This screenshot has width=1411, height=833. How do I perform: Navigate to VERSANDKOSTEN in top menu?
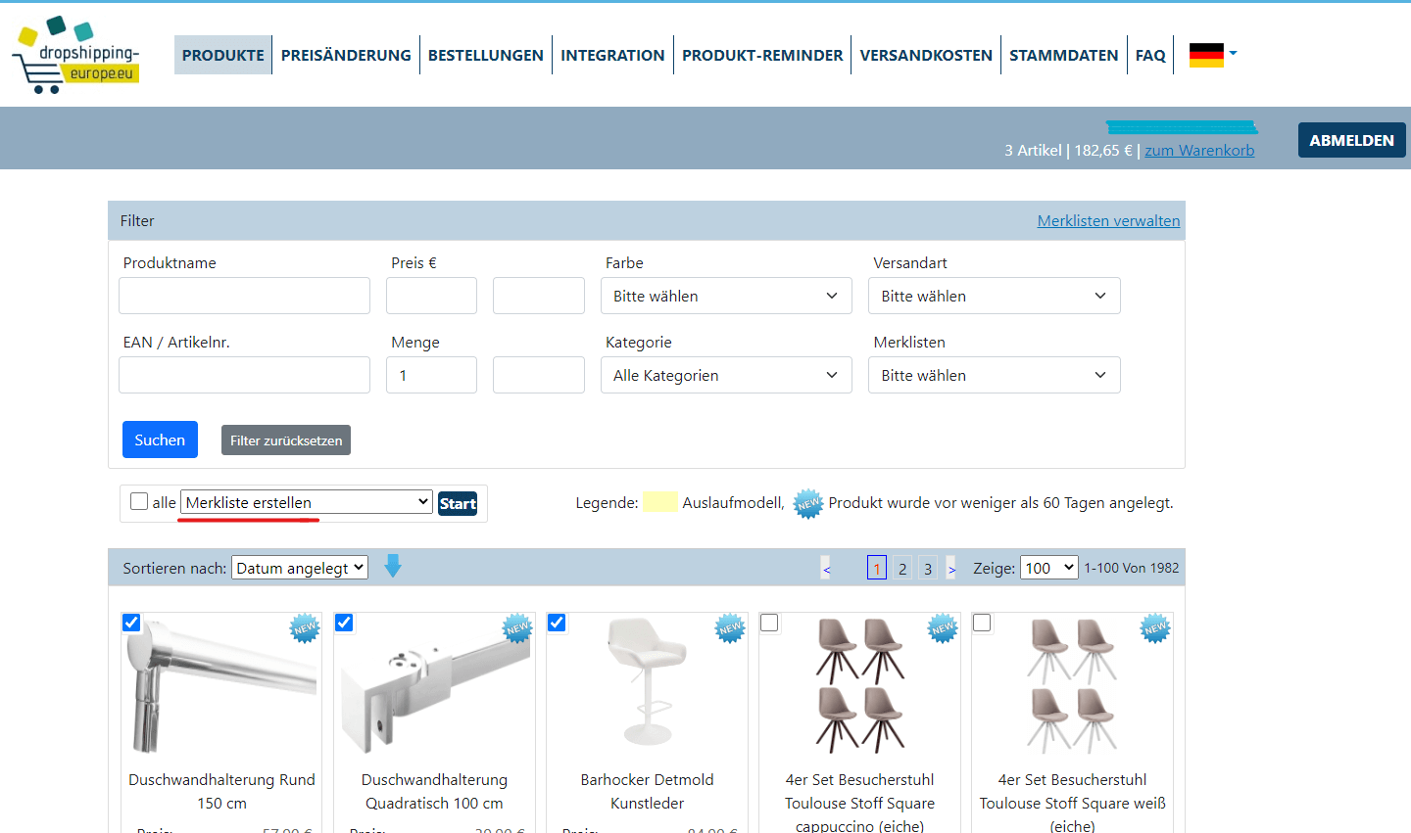coord(926,56)
